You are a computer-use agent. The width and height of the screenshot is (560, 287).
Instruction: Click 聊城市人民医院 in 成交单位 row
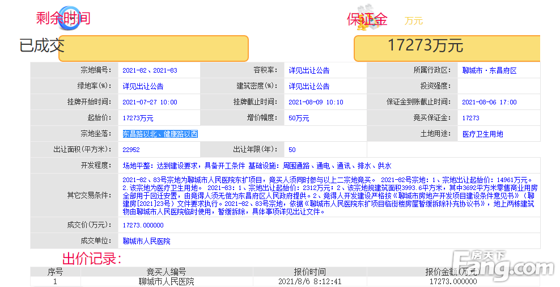click(146, 241)
